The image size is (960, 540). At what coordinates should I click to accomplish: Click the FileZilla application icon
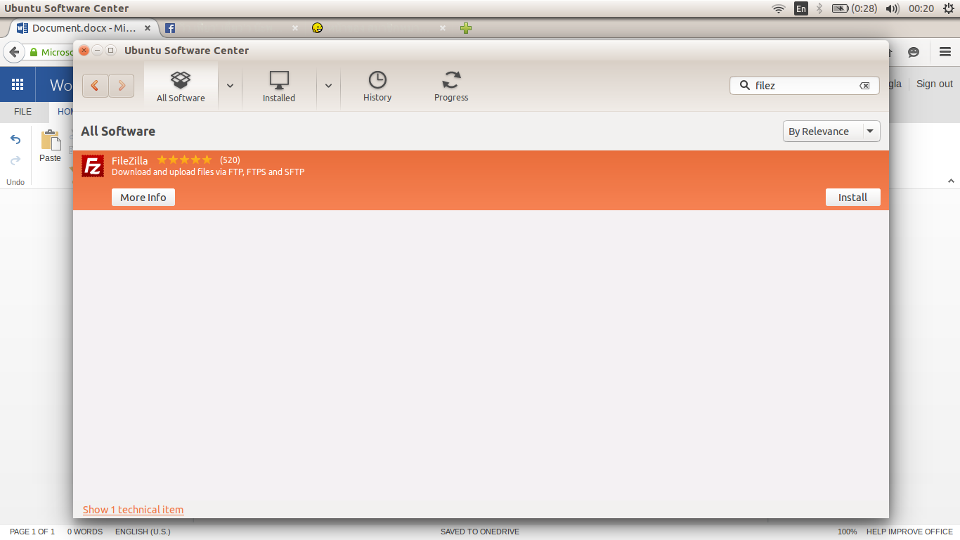(93, 166)
